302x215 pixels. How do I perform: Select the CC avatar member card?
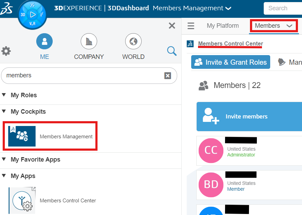211,150
